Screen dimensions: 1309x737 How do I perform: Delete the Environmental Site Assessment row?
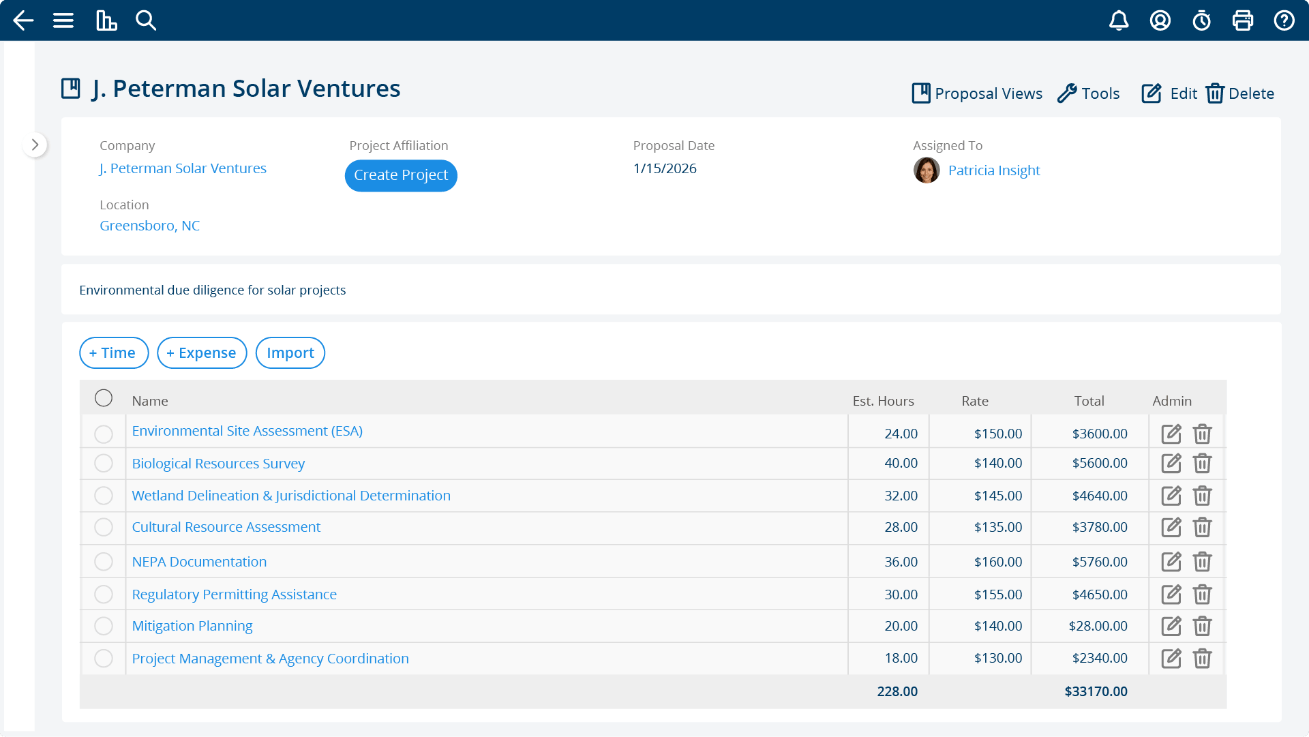coord(1203,434)
